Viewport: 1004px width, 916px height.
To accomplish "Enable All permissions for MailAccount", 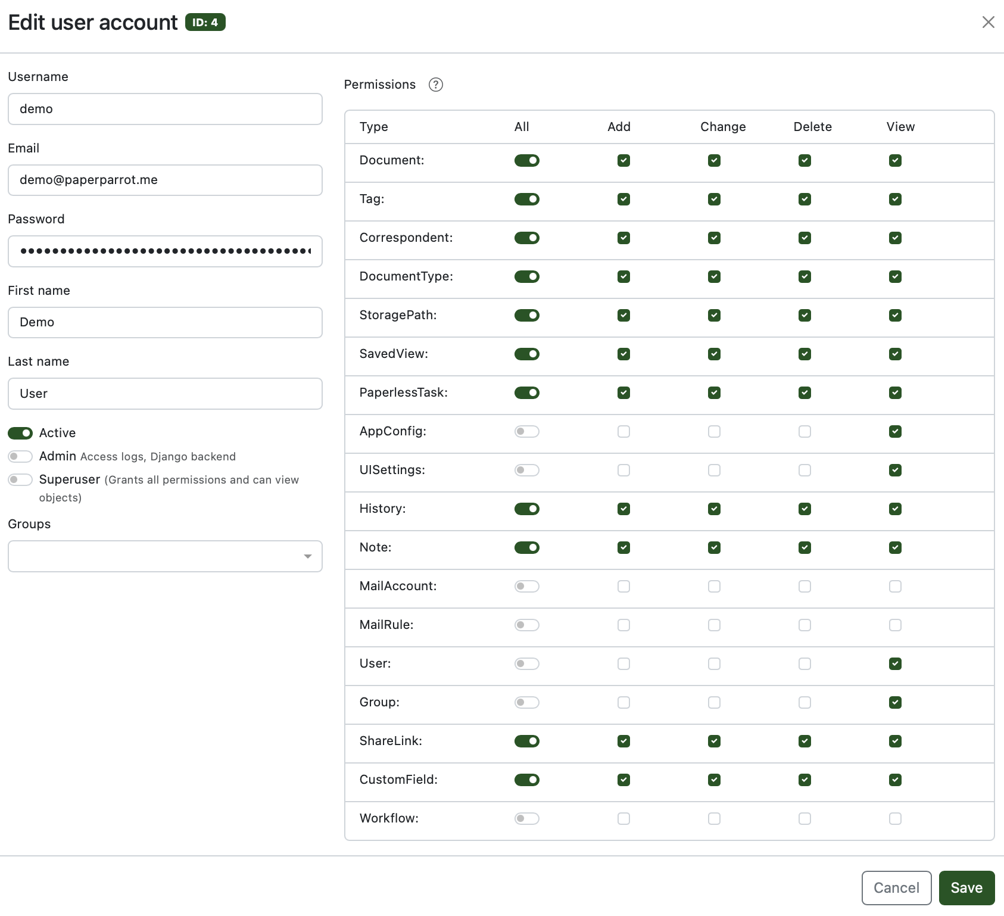I will 526,587.
